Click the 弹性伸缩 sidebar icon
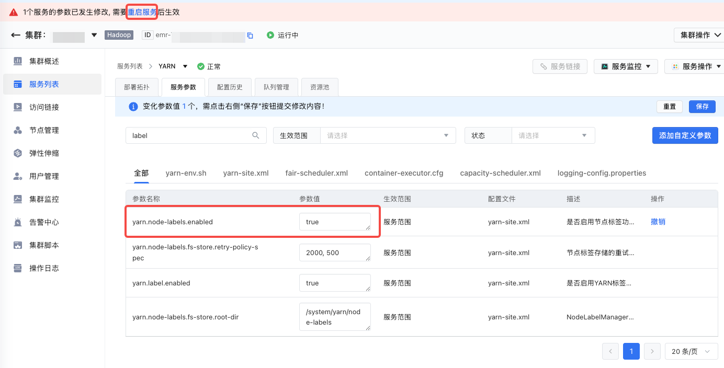Viewport: 724px width, 368px height. pyautogui.click(x=18, y=153)
